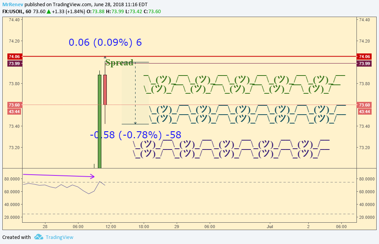Screen dimensions: 379x244
Task: Select the tall green candlestick
Action: 99,121
